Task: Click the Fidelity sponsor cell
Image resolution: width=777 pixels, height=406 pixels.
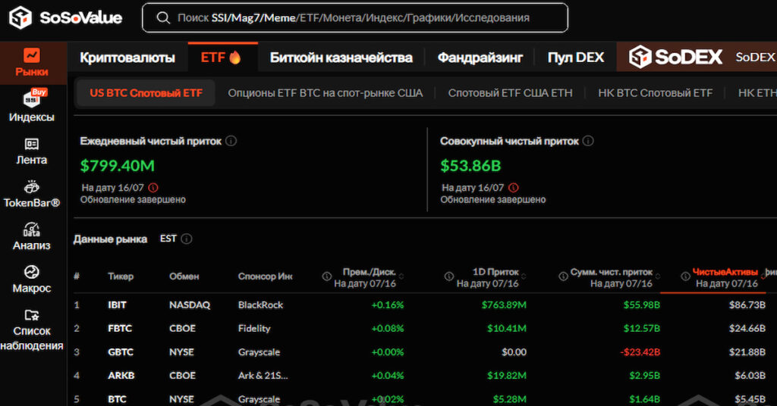Action: [254, 329]
